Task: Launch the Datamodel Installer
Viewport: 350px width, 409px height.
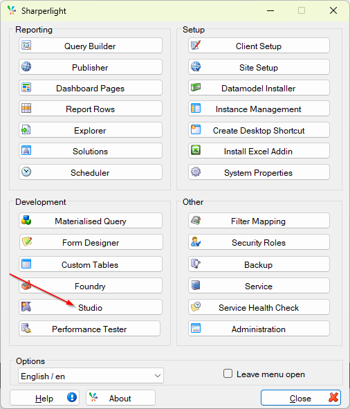Action: 259,88
